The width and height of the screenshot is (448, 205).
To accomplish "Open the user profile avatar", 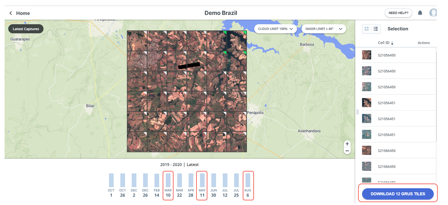I will pos(433,13).
